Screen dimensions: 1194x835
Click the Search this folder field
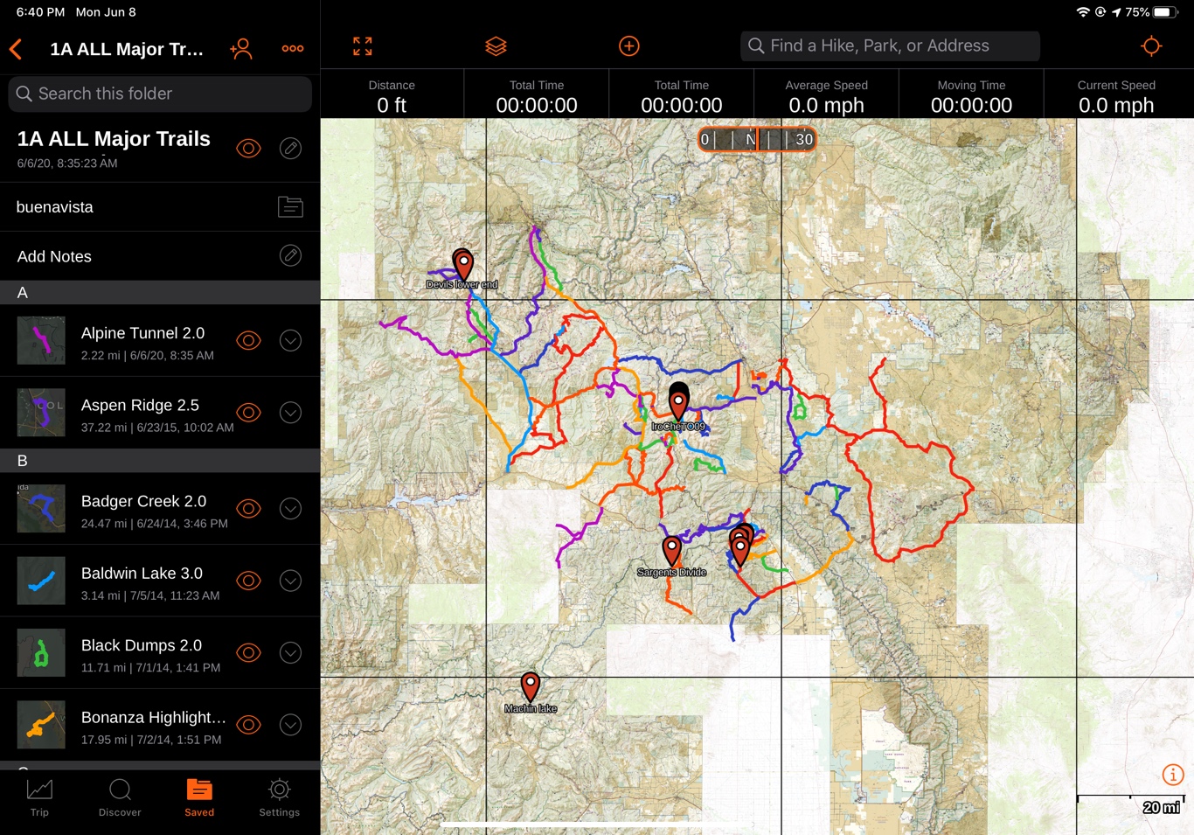coord(160,94)
